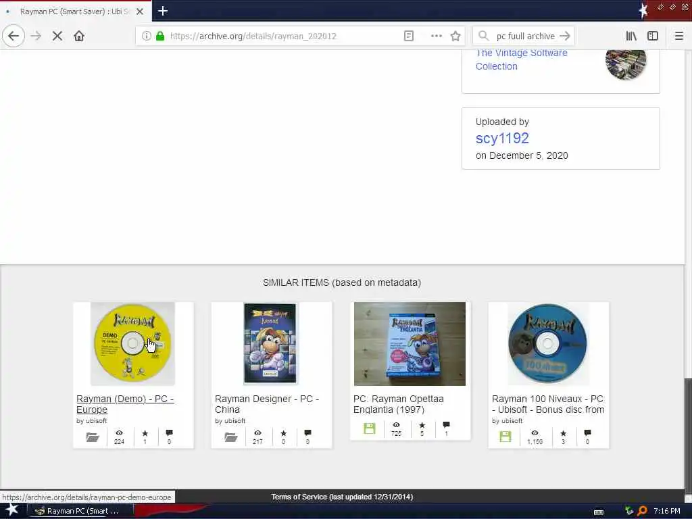Click views icon showing 224
The width and height of the screenshot is (692, 519).
(x=119, y=433)
